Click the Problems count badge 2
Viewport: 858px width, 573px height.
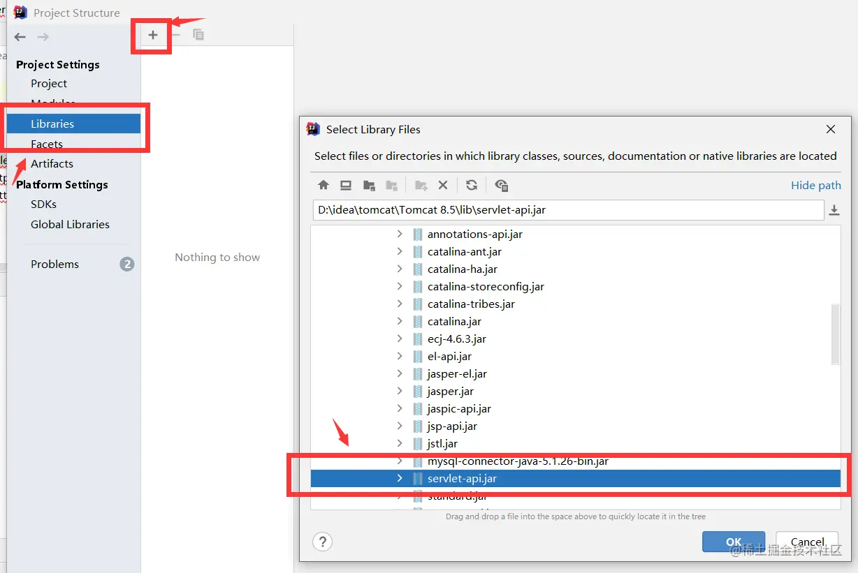[126, 264]
